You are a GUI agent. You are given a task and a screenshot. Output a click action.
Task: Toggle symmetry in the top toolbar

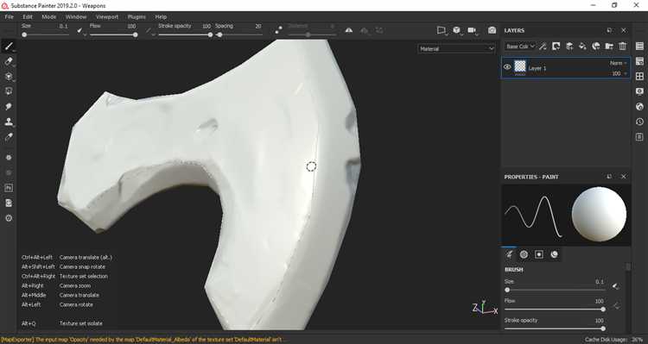(349, 30)
